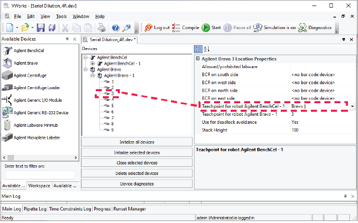Open the Window menu
This screenshot has height=223, width=358.
tap(81, 17)
